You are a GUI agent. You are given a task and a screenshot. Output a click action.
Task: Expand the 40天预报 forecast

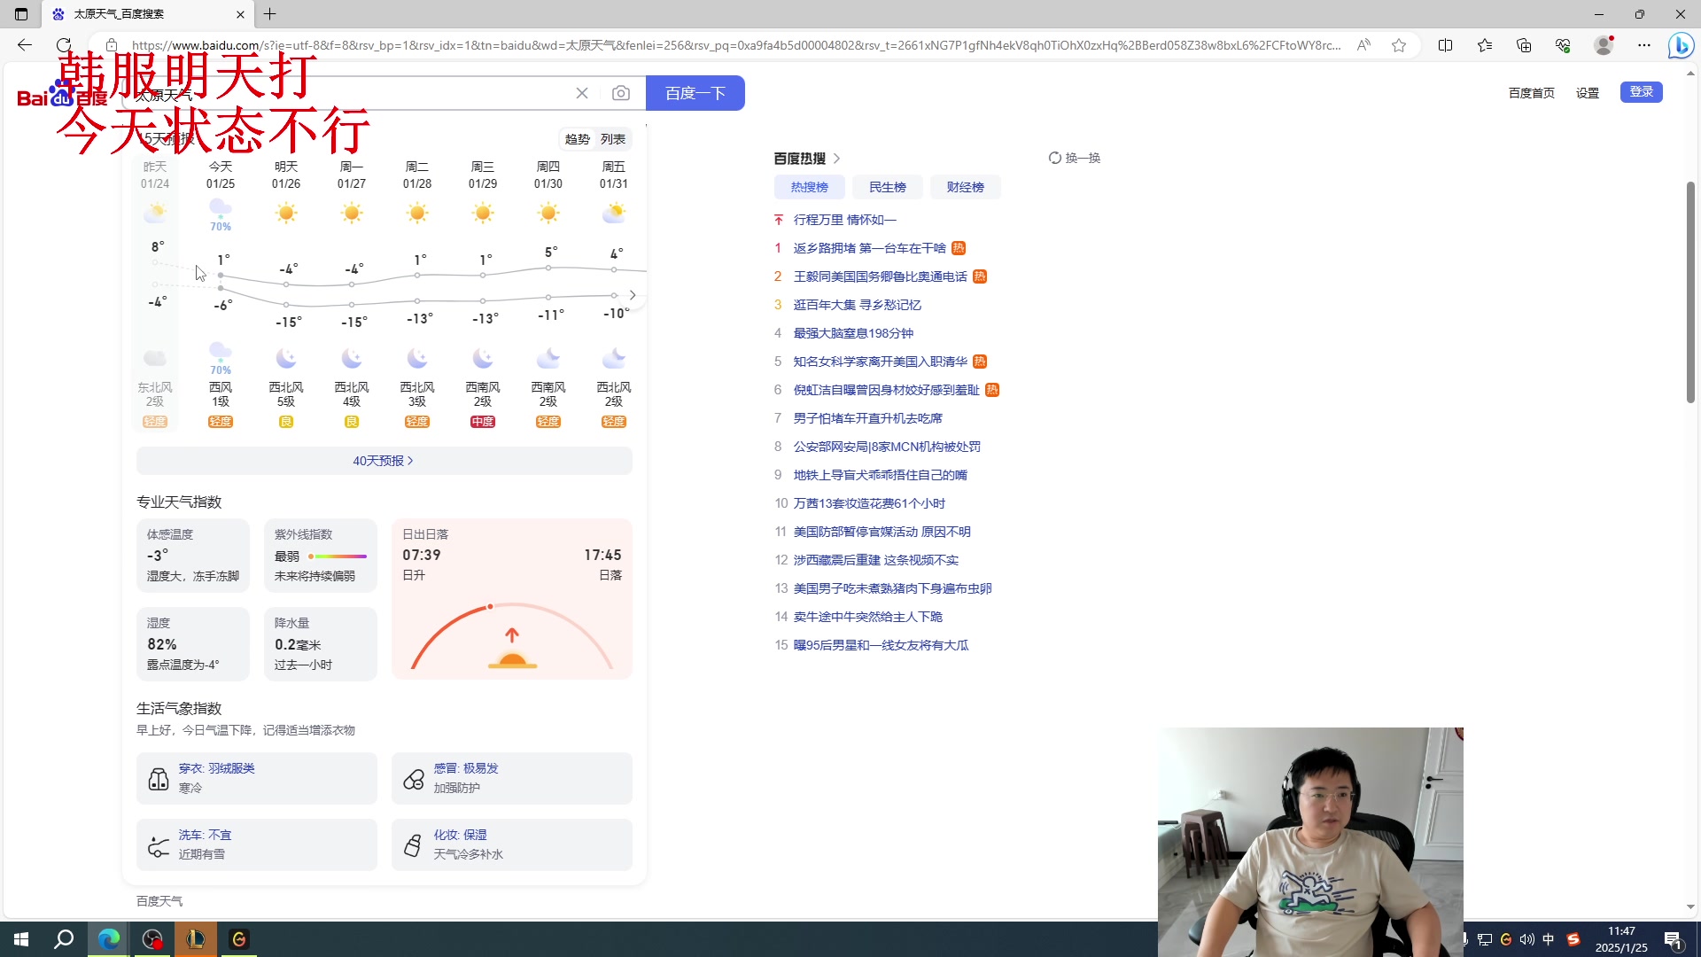[x=384, y=461]
